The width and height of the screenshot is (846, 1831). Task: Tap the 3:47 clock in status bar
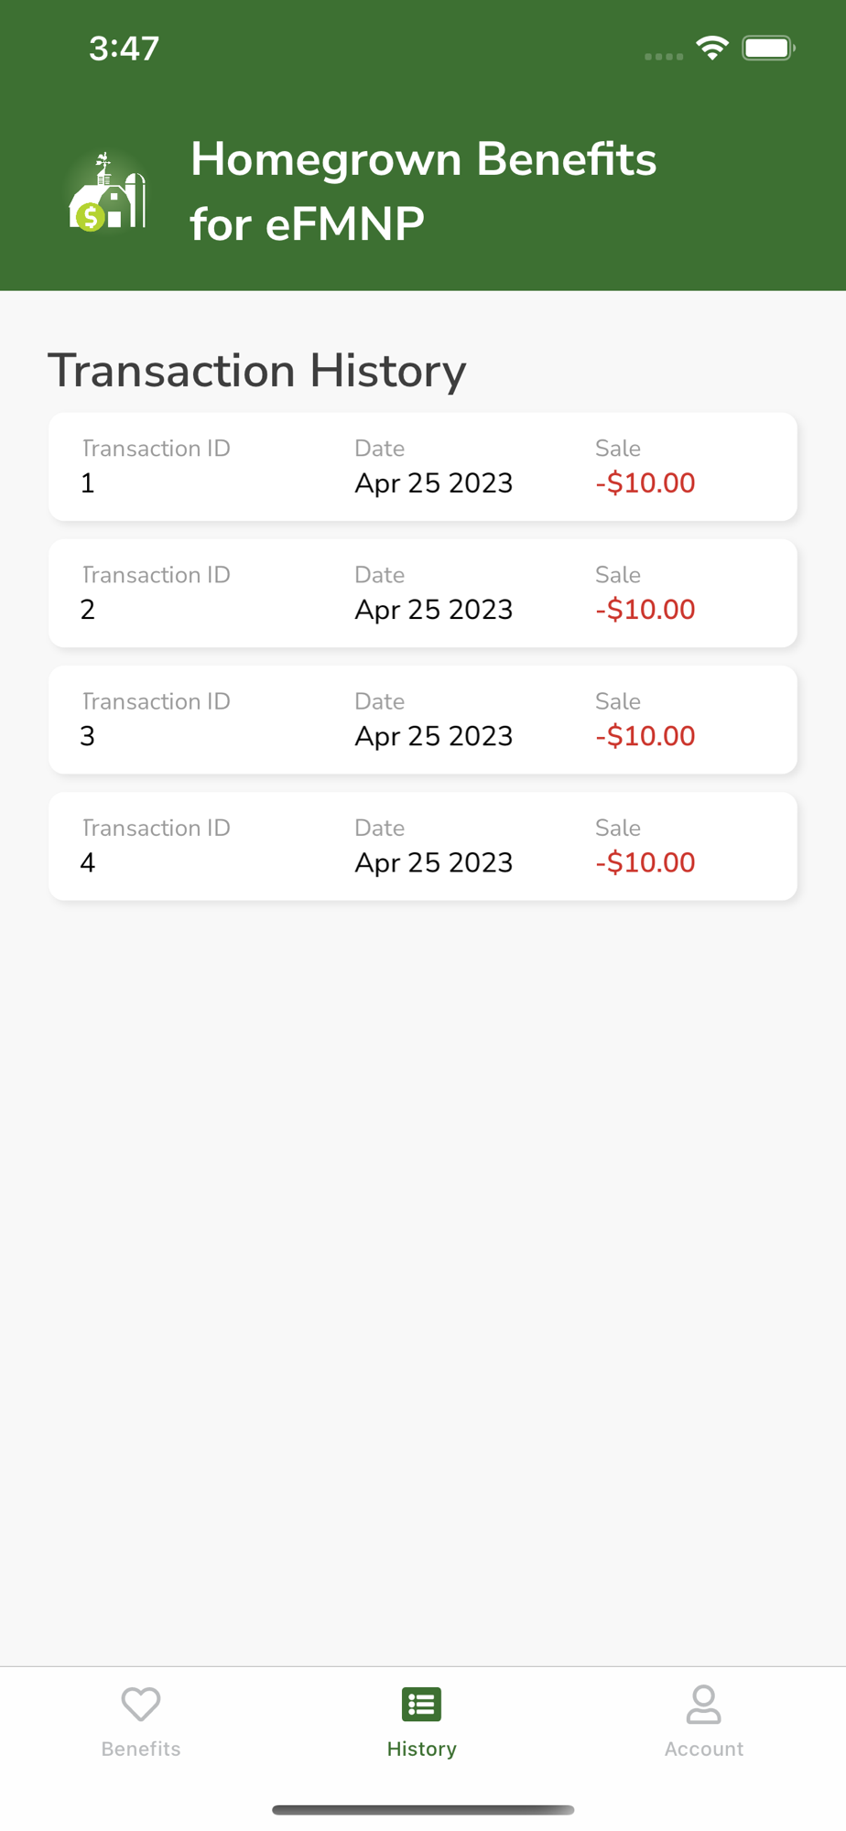(x=125, y=49)
